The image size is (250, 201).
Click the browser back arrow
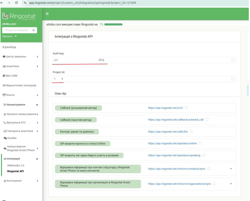pos(2,3)
